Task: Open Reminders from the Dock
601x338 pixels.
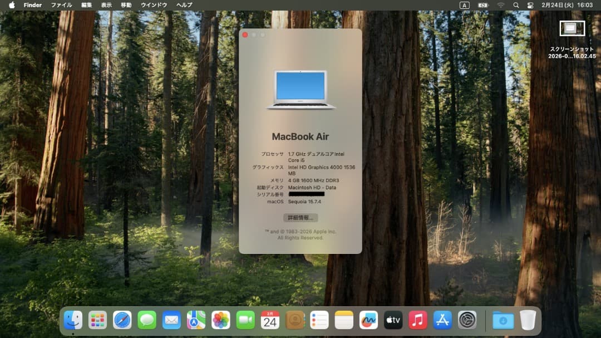Action: 319,320
